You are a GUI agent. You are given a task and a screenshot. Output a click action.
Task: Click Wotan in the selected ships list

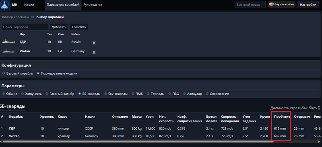(25, 51)
